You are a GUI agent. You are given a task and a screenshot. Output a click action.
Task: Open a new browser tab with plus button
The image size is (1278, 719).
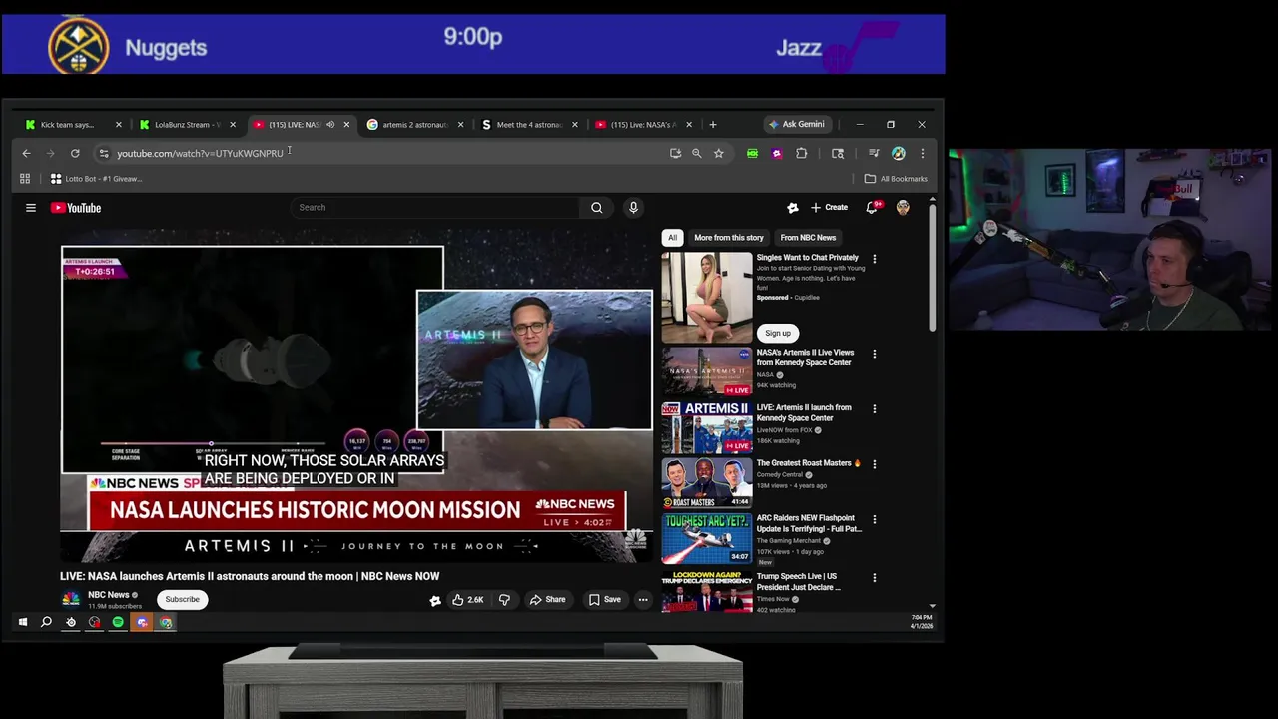point(713,125)
